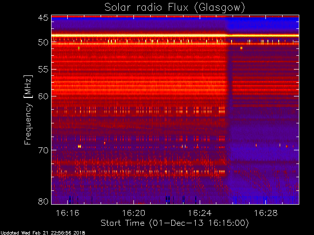Click the 'Solar radio Flux (Glasgow)' title
314x235 pixels.
tap(175, 8)
